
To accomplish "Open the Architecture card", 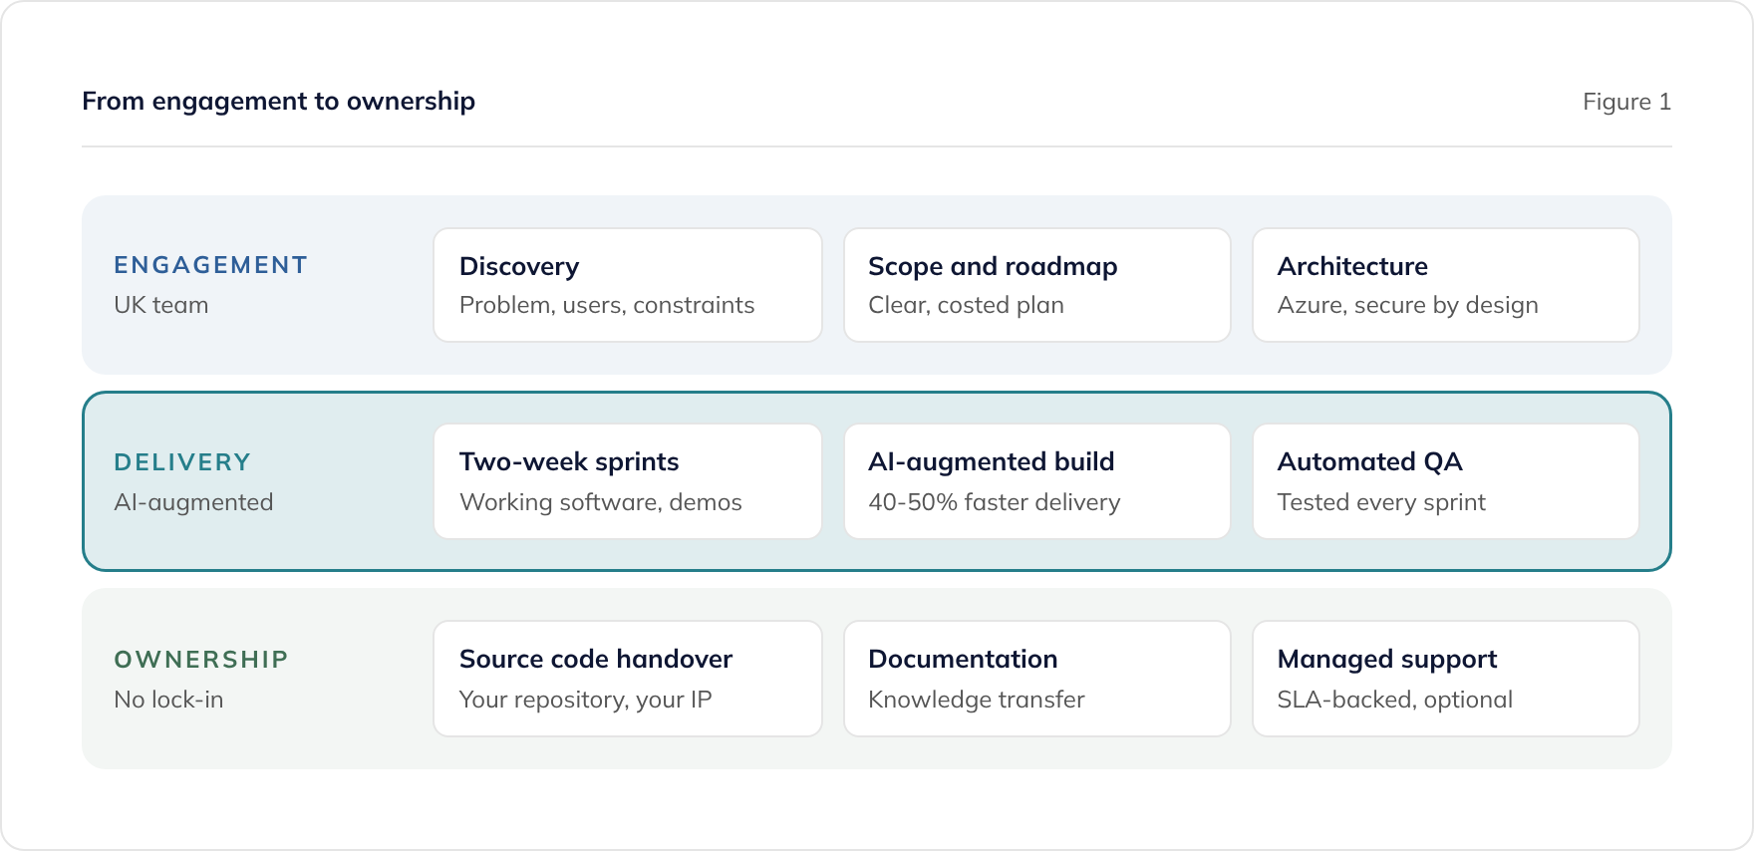I will tap(1446, 285).
